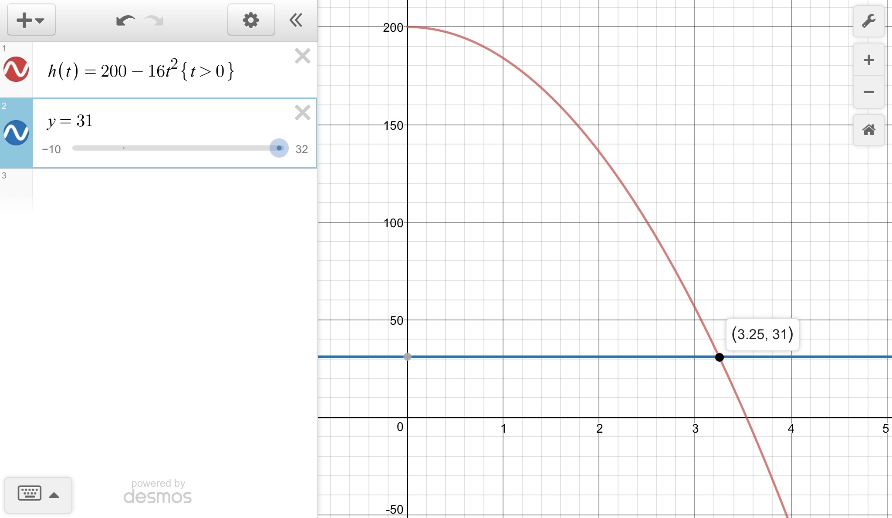Edit the slider upper limit 32
Viewport: 892px width, 518px height.
pos(301,149)
